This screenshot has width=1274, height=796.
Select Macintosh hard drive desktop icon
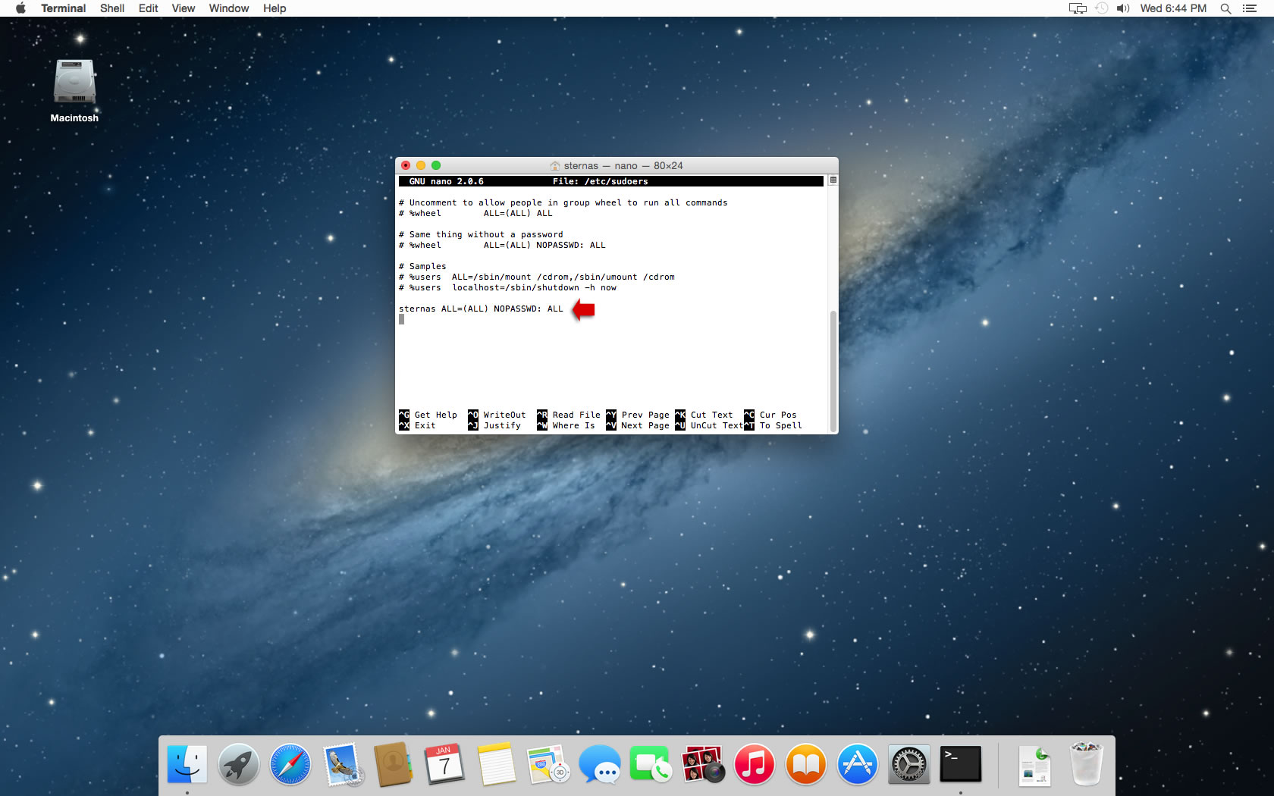(x=74, y=82)
